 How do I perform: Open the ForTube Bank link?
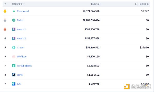pyautogui.click(x=24, y=66)
